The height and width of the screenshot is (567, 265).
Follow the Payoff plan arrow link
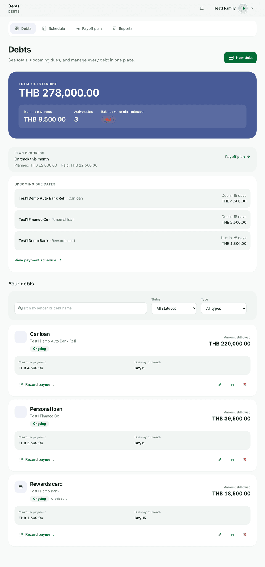point(237,157)
